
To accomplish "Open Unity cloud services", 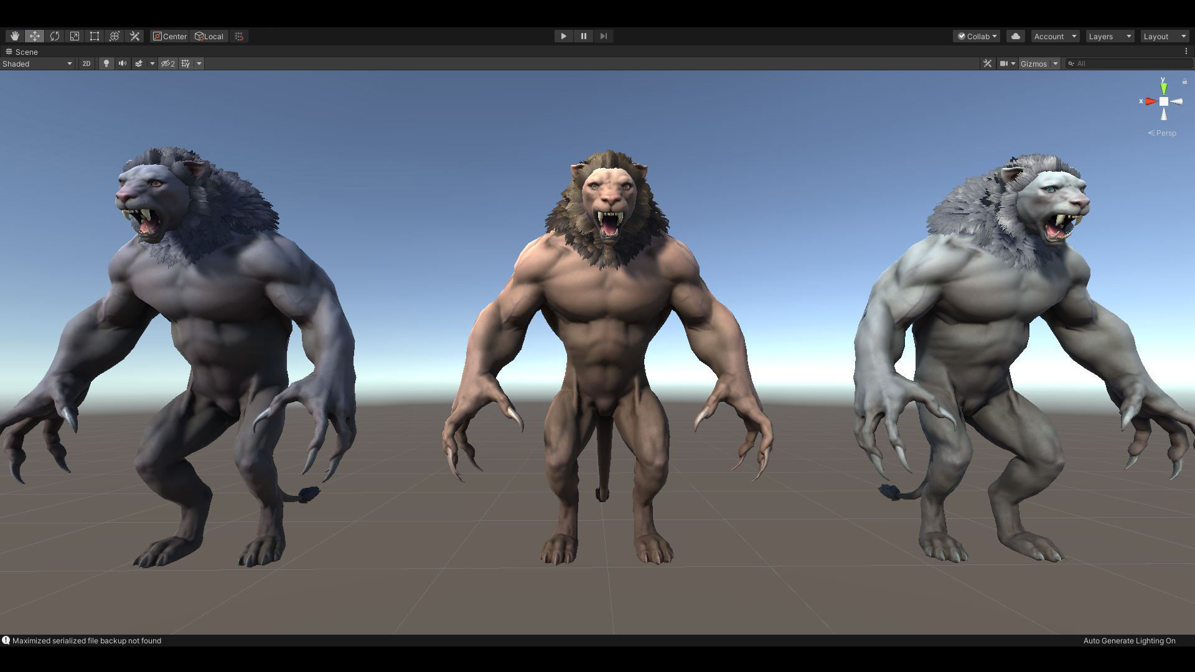I will 1016,36.
